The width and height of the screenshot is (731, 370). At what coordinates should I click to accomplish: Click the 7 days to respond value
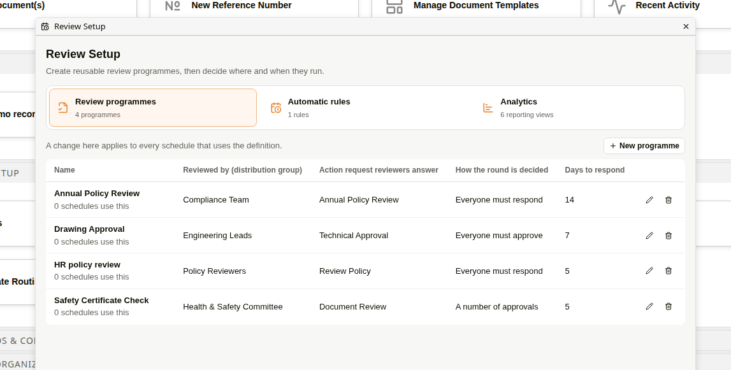(x=567, y=236)
